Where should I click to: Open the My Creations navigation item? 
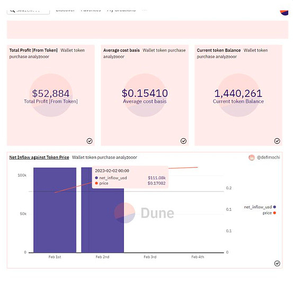[121, 10]
